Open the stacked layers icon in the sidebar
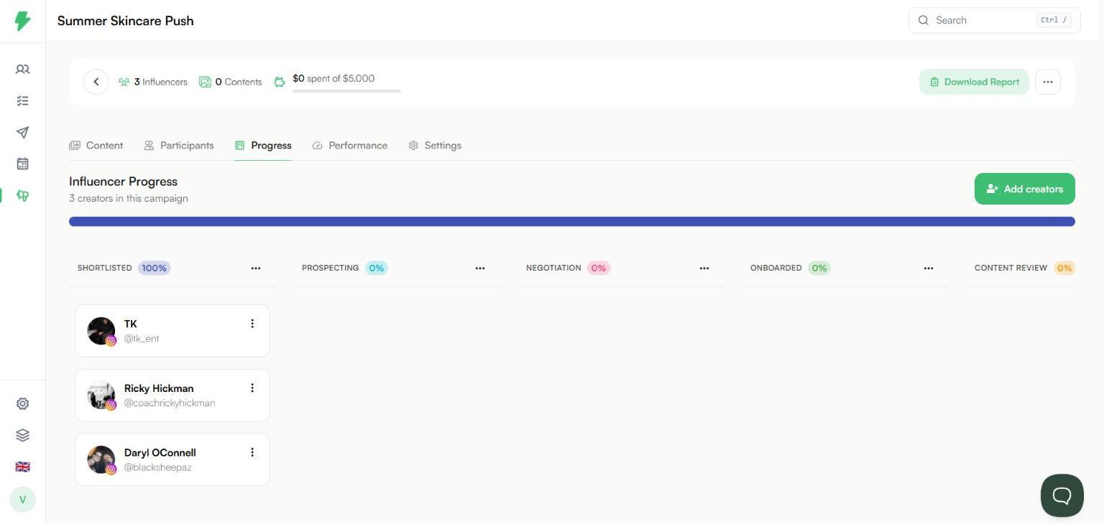Viewport: 1104px width, 524px height. [23, 436]
